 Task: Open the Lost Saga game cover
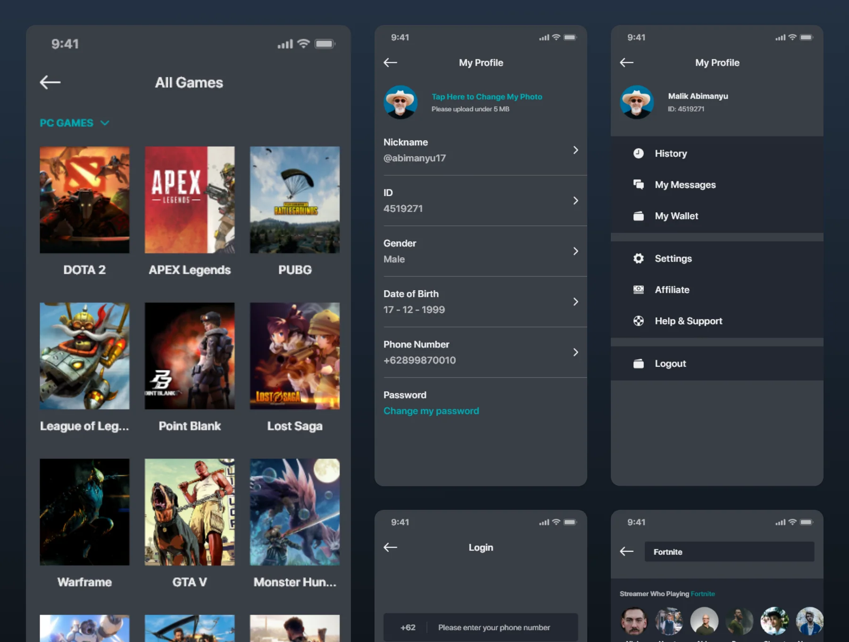click(x=295, y=356)
